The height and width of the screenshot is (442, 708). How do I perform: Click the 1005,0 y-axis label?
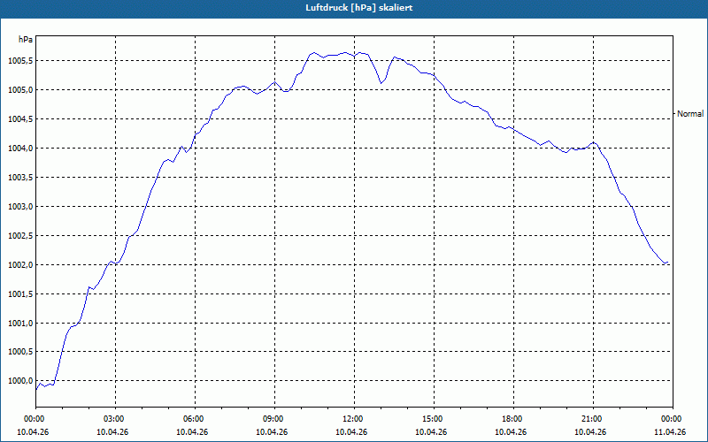(x=20, y=90)
